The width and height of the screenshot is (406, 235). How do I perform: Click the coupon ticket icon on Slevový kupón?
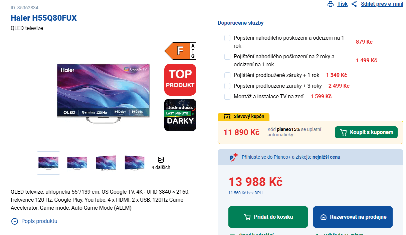point(227,117)
